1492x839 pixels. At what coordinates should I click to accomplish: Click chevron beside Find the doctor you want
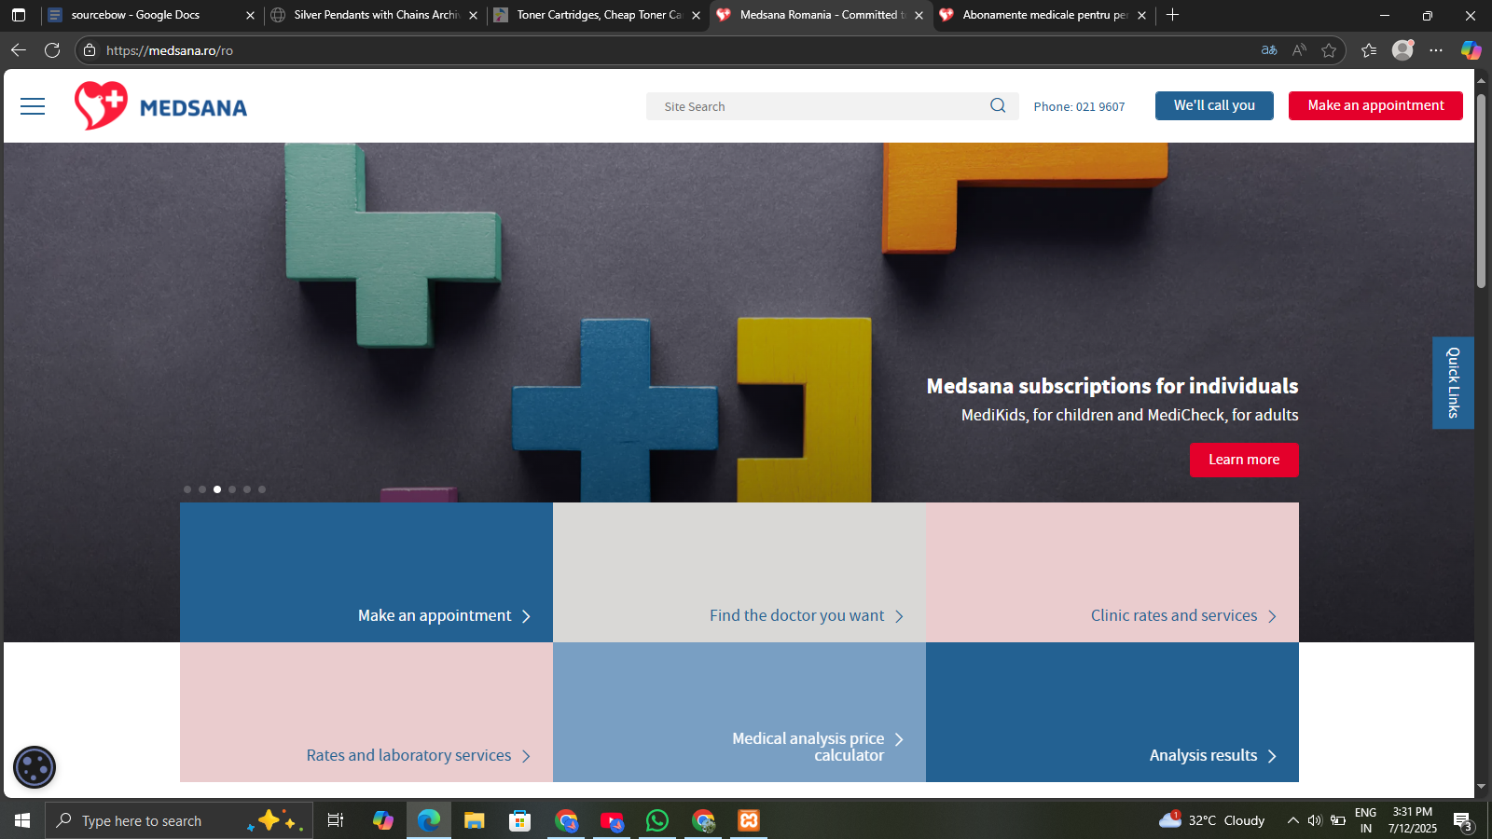coord(899,616)
